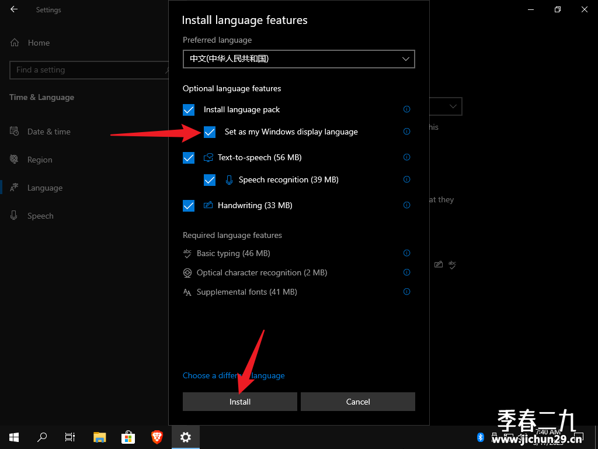Viewport: 598px width, 449px height.
Task: Click the Settings back arrow
Action: [14, 9]
